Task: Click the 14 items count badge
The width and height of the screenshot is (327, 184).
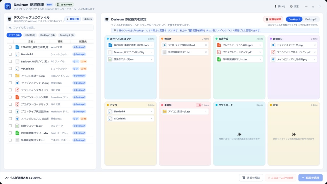Action: 87,19
